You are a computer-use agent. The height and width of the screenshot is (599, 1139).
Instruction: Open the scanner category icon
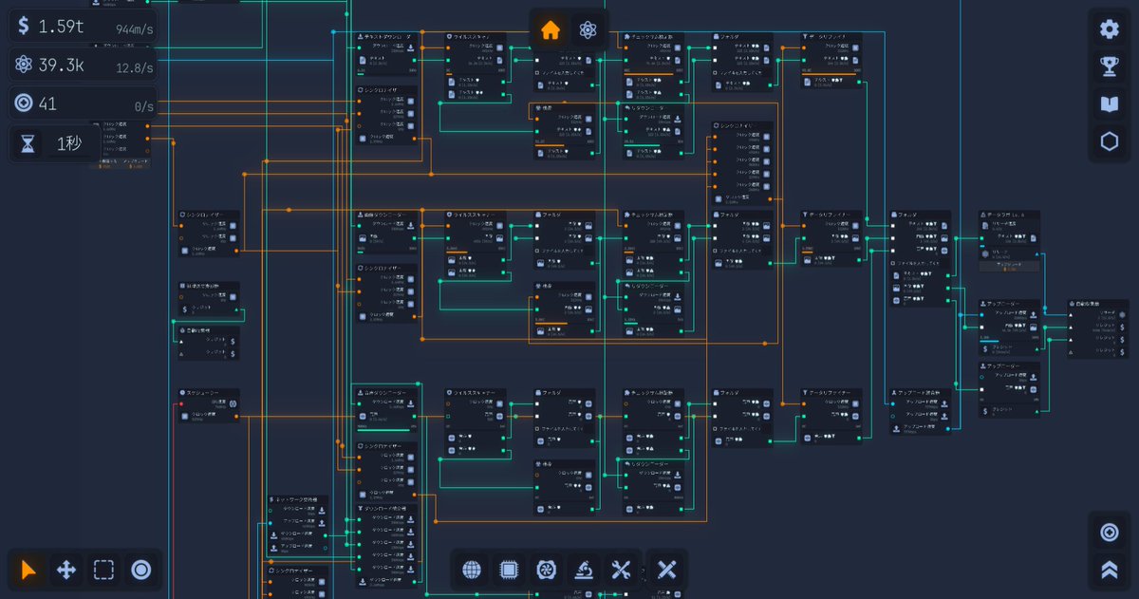click(x=584, y=570)
